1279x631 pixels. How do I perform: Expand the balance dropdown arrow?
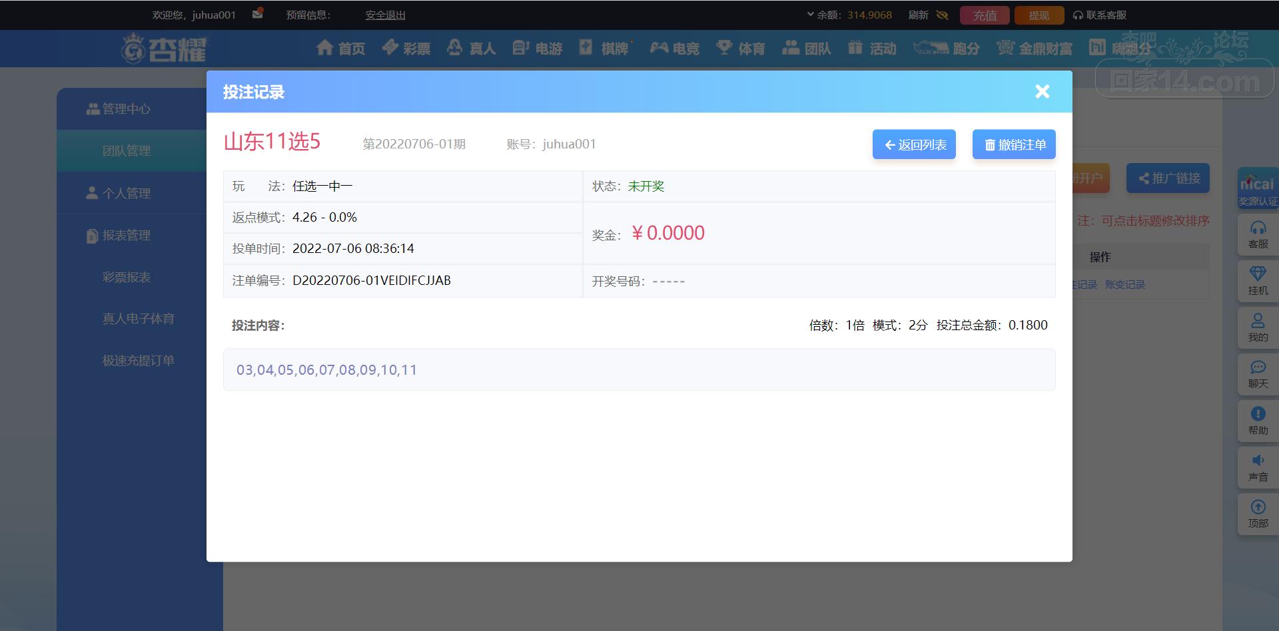tap(810, 14)
